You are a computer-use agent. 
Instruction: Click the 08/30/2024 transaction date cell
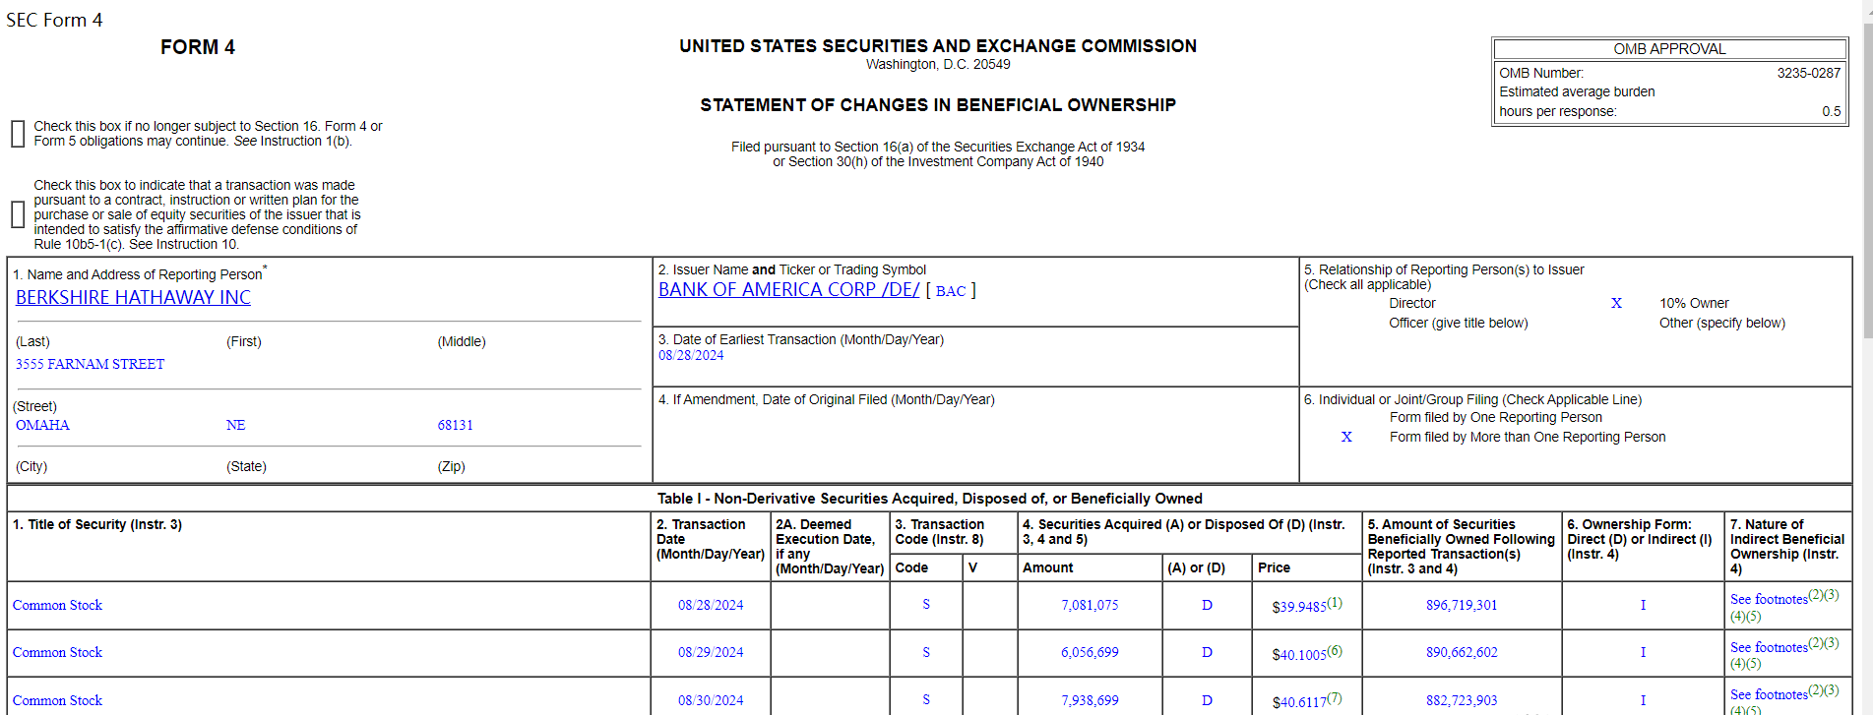tap(711, 700)
